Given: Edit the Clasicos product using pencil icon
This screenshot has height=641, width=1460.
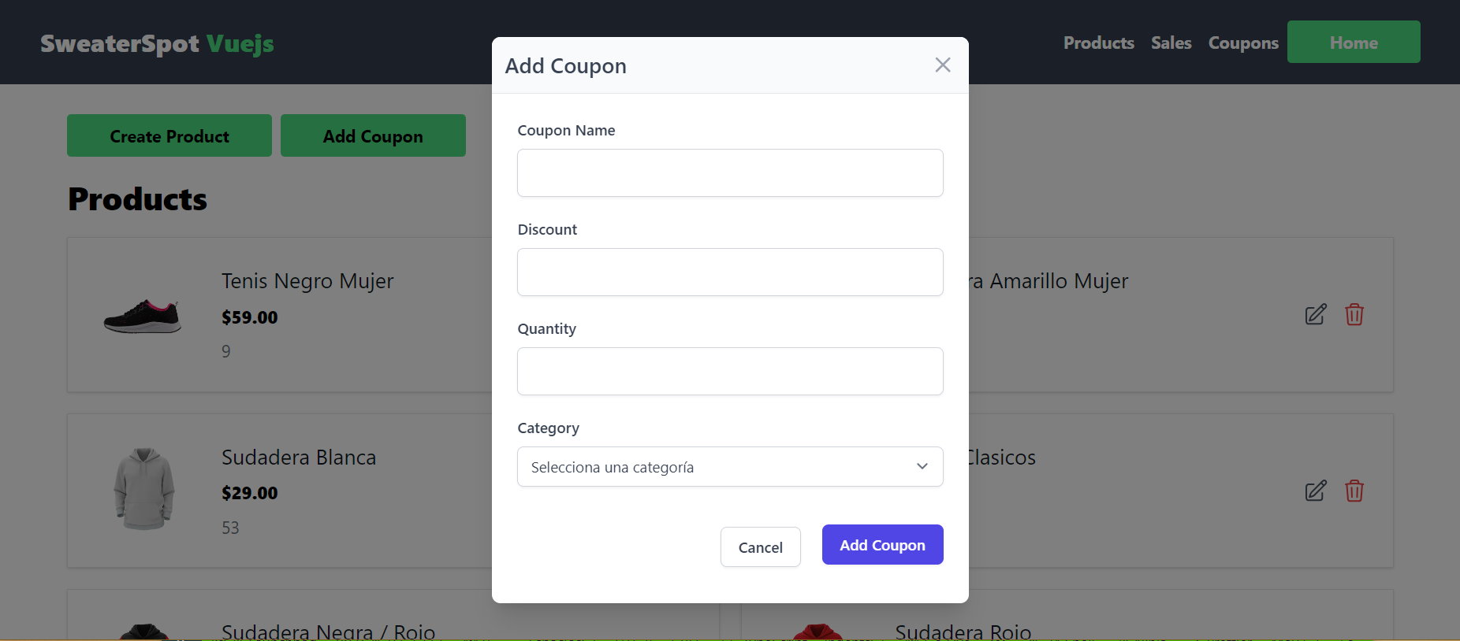Looking at the screenshot, I should [x=1316, y=491].
